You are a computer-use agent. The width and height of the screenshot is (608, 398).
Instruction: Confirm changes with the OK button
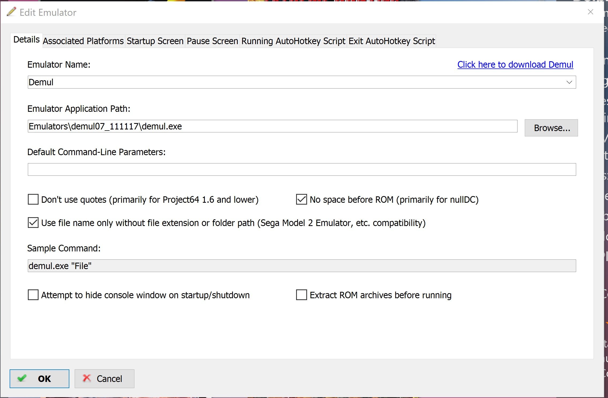tap(39, 379)
